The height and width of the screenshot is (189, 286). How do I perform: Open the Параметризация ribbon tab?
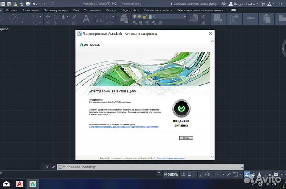tap(56, 10)
